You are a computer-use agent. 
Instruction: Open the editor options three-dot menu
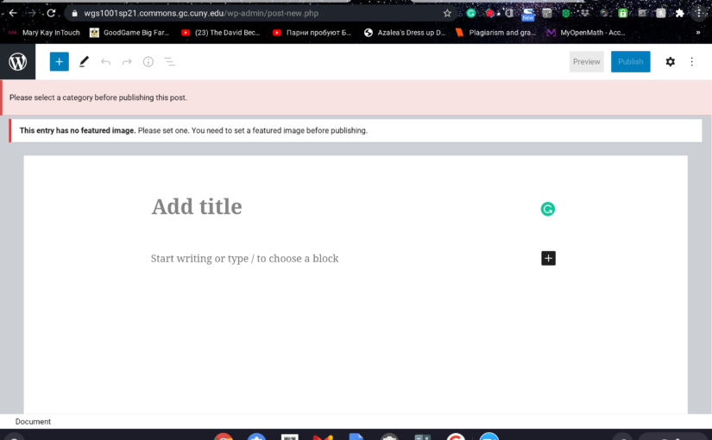click(691, 62)
